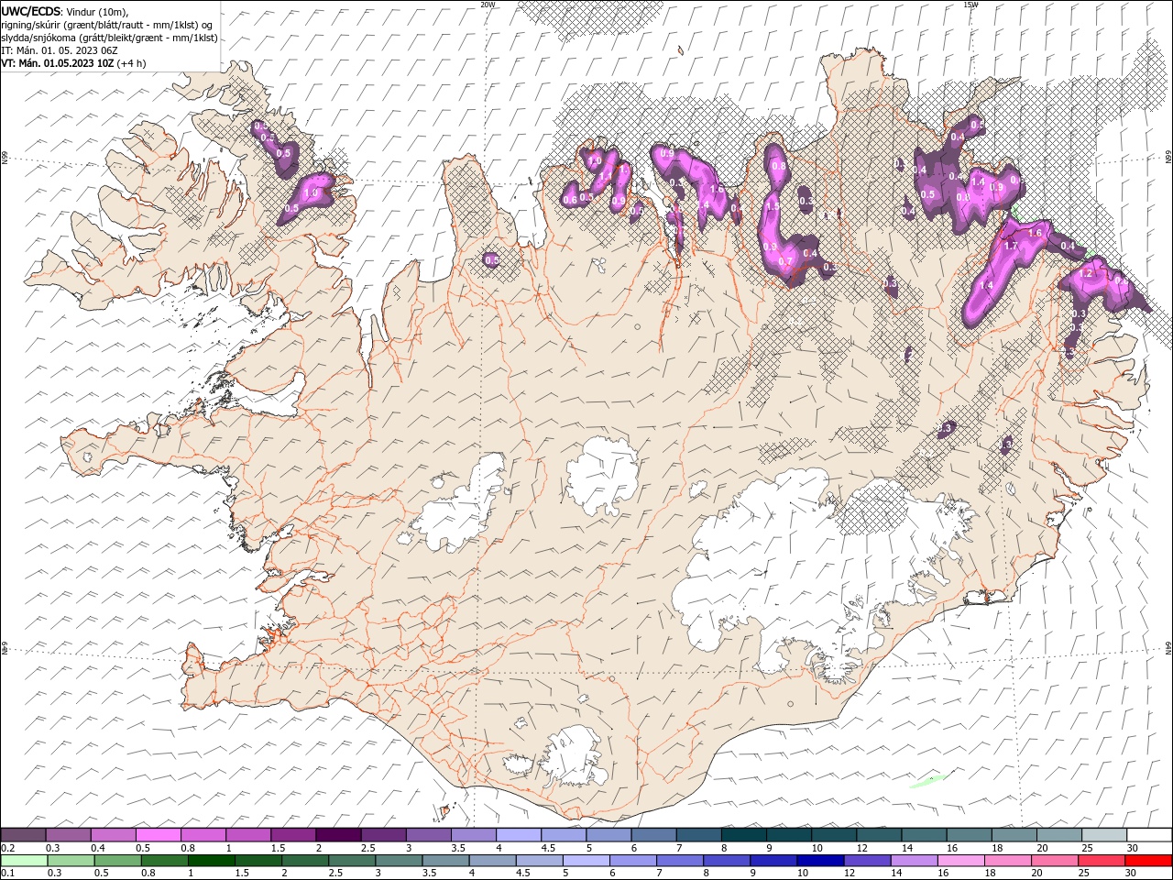Click the '15W' longitude label
This screenshot has height=880, width=1173.
coord(970,5)
